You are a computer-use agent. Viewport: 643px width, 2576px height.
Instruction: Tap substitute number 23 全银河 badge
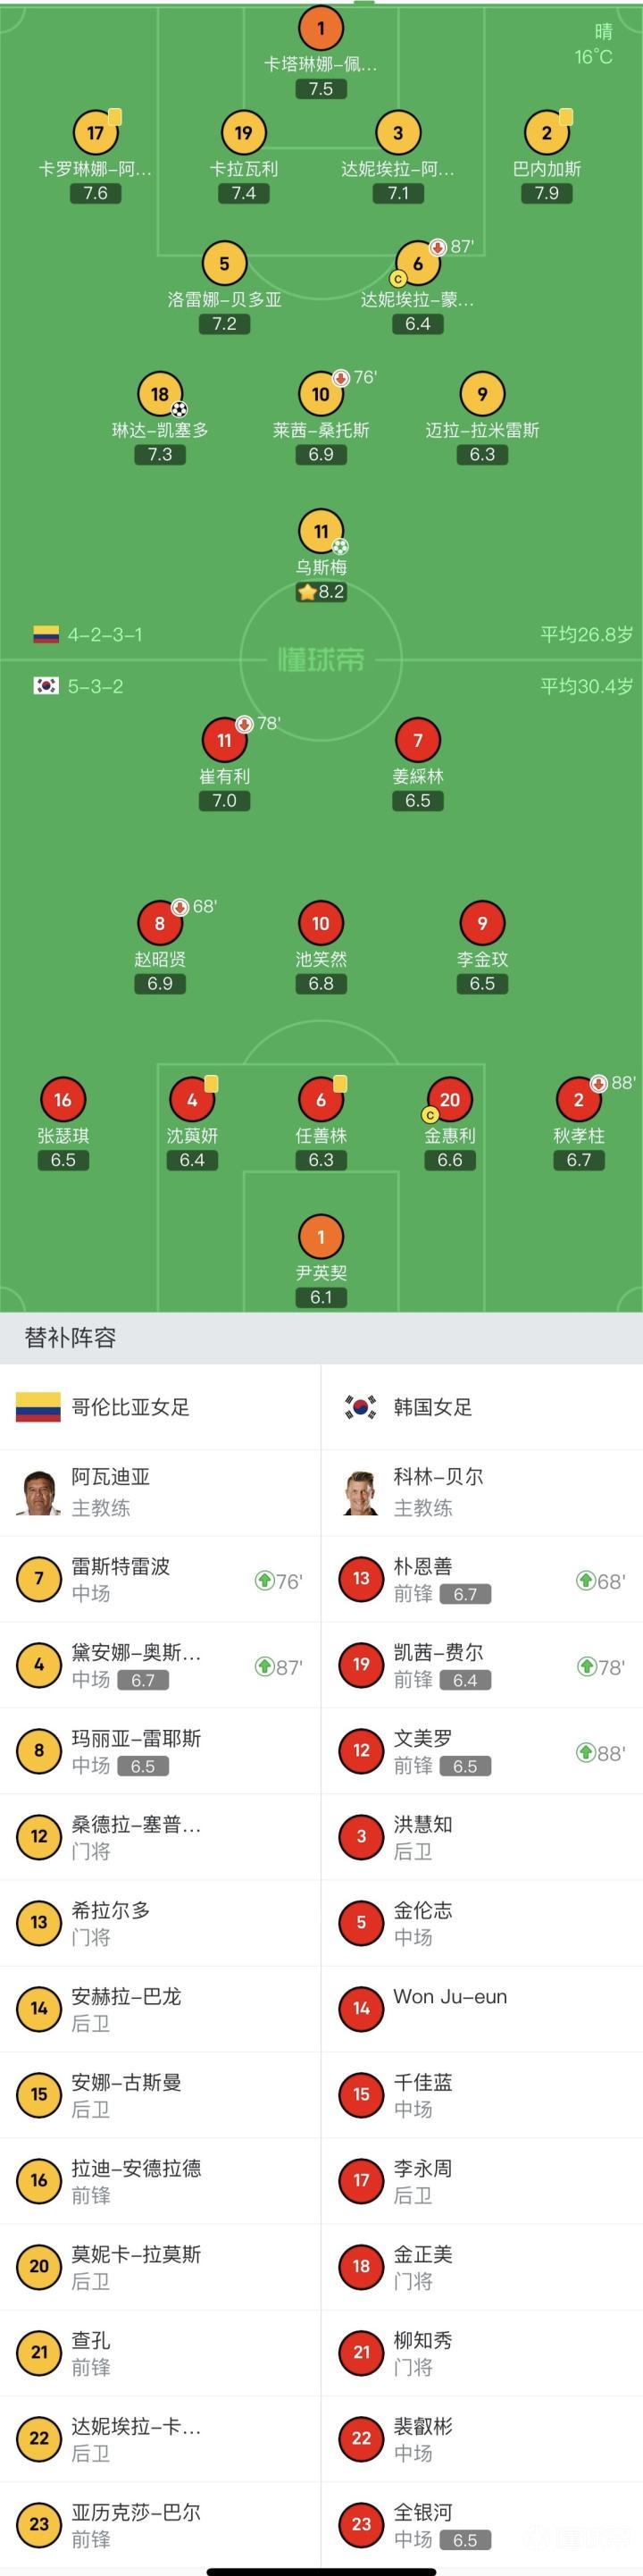(361, 2524)
